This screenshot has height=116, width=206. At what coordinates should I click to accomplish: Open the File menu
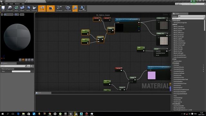click(x=2, y=4)
